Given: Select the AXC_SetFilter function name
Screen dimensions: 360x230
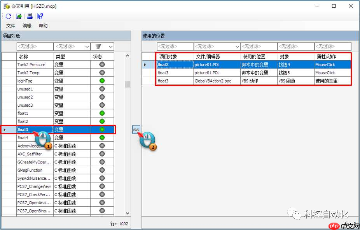Looking at the screenshot, I should (x=30, y=154).
